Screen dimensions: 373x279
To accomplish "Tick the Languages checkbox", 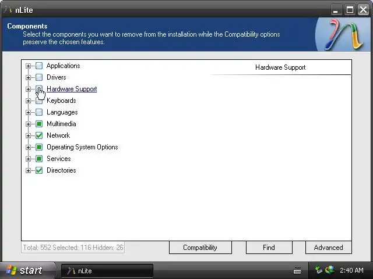I will click(x=39, y=112).
